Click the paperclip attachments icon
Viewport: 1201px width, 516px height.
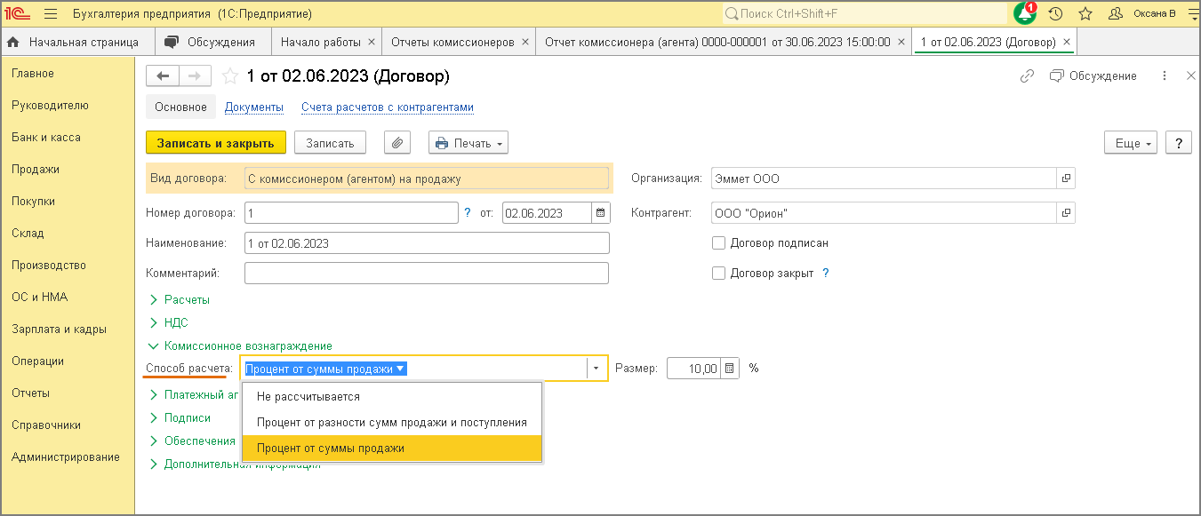pyautogui.click(x=397, y=143)
